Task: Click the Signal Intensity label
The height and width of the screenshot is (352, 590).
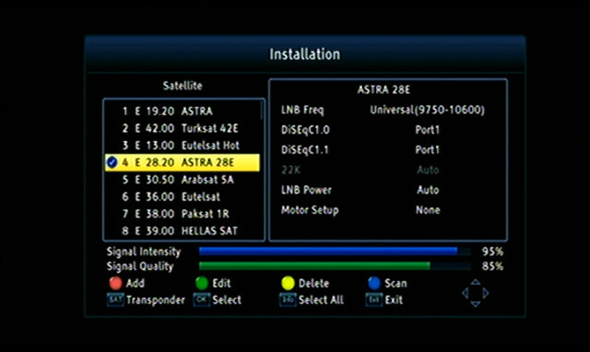Action: [144, 252]
